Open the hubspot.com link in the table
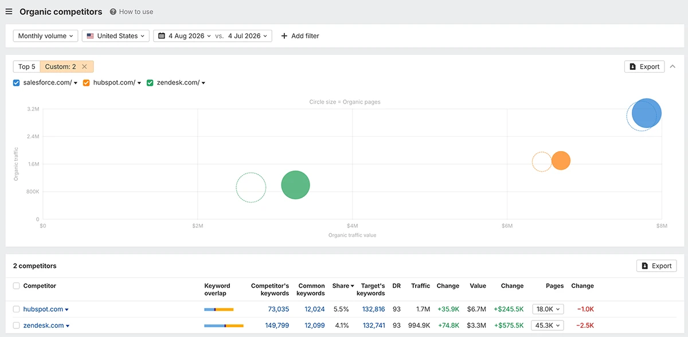The height and width of the screenshot is (337, 688). pyautogui.click(x=43, y=309)
